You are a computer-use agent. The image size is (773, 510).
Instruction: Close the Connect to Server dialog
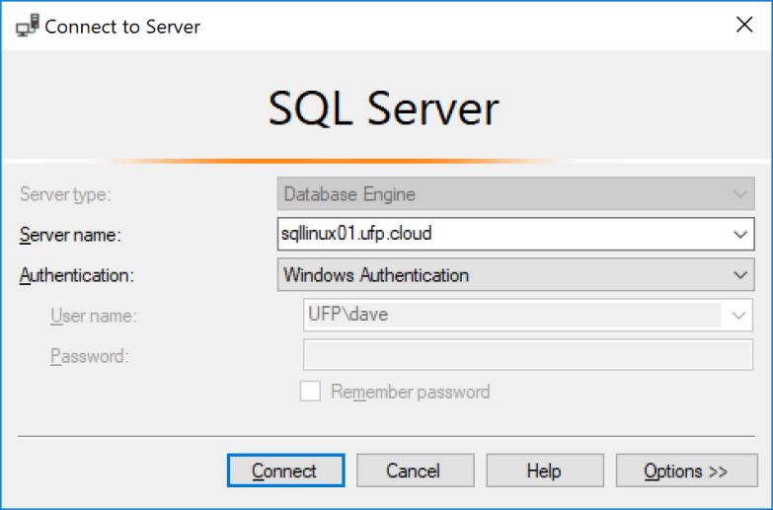coord(744,26)
